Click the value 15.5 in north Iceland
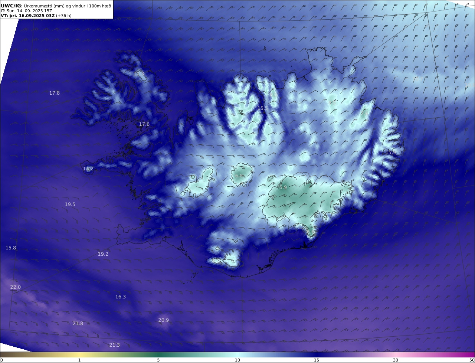 263,108
